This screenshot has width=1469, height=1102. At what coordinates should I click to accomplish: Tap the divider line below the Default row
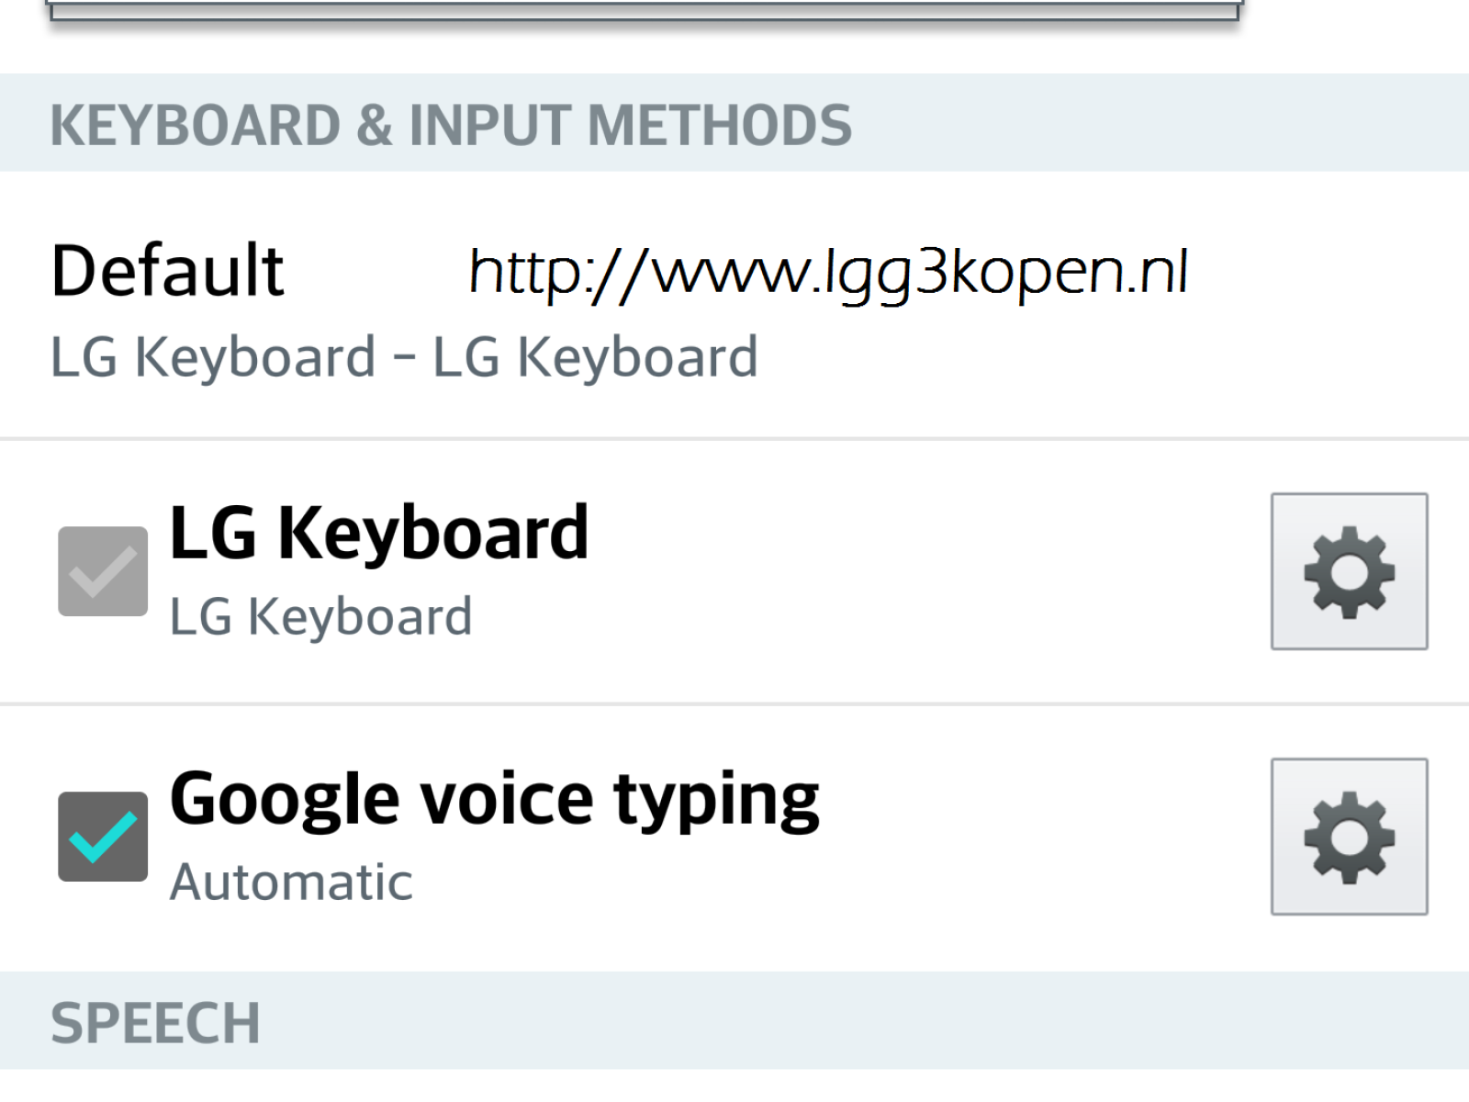pyautogui.click(x=734, y=439)
